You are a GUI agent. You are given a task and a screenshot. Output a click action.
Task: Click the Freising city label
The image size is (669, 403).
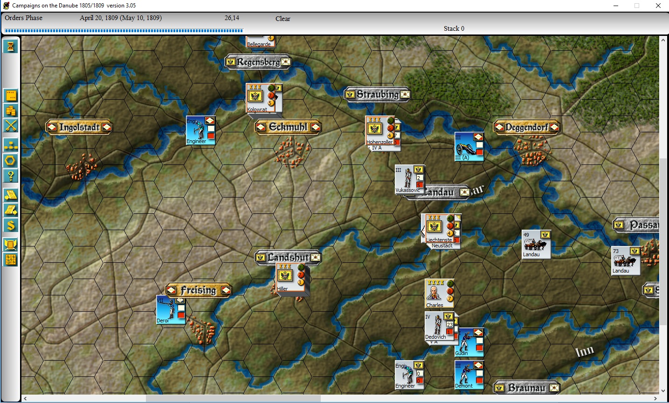(x=199, y=290)
